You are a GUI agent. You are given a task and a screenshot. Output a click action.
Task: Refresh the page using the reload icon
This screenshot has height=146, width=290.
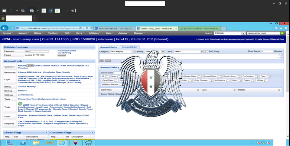tap(91, 28)
